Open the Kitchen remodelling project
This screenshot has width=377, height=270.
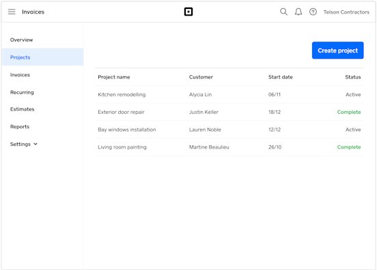click(122, 95)
